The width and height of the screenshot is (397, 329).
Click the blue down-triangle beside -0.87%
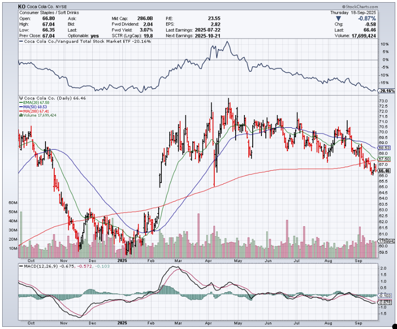click(338, 18)
